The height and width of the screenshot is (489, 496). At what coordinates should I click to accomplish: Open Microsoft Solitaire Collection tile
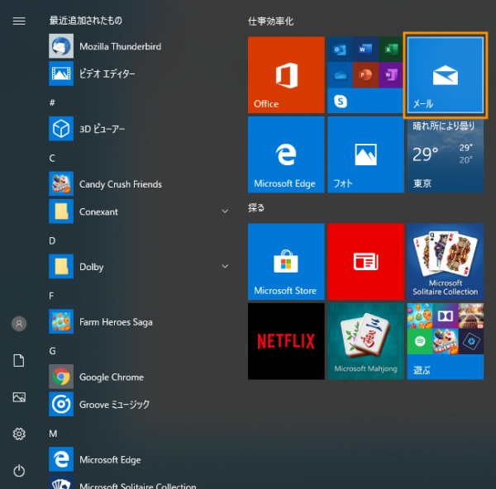pos(446,262)
